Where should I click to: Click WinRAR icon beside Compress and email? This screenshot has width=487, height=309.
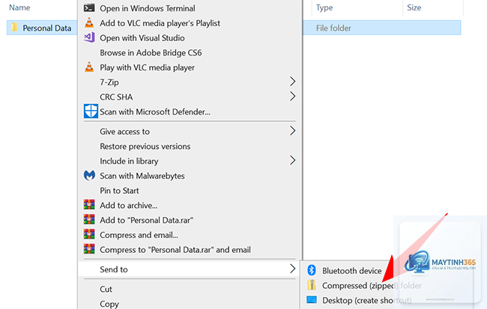[89, 234]
